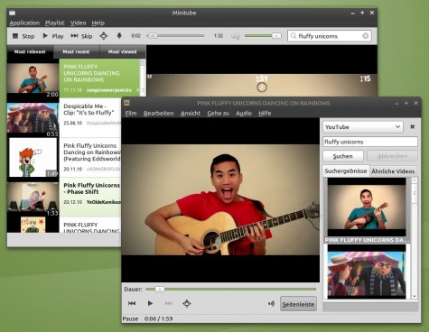
Task: Select the Eddsworld cartoon thumbnail
Action: pos(33,157)
